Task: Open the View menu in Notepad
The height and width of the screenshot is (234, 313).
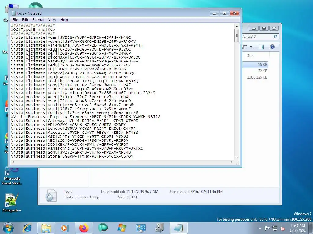Action: click(52, 20)
